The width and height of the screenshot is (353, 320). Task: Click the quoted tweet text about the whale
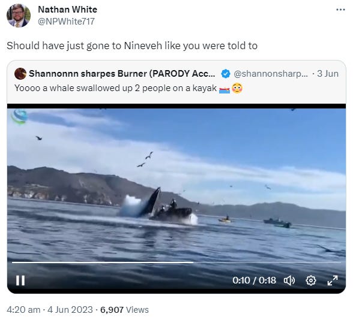pyautogui.click(x=115, y=88)
